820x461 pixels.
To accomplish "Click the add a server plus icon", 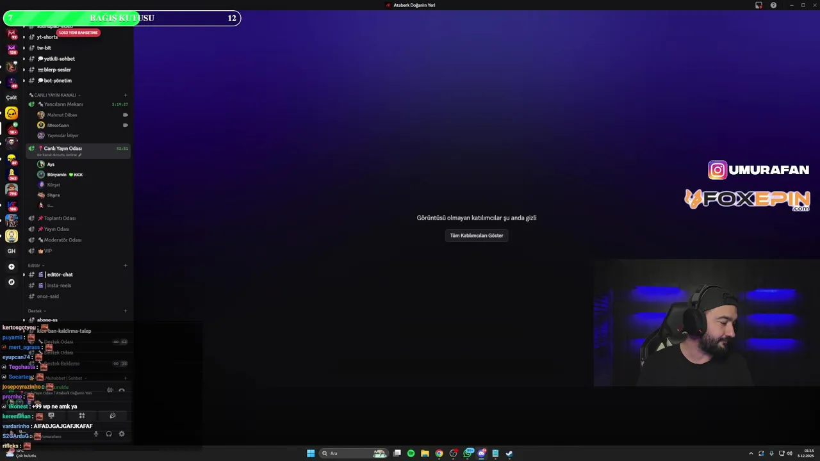I will (12, 266).
